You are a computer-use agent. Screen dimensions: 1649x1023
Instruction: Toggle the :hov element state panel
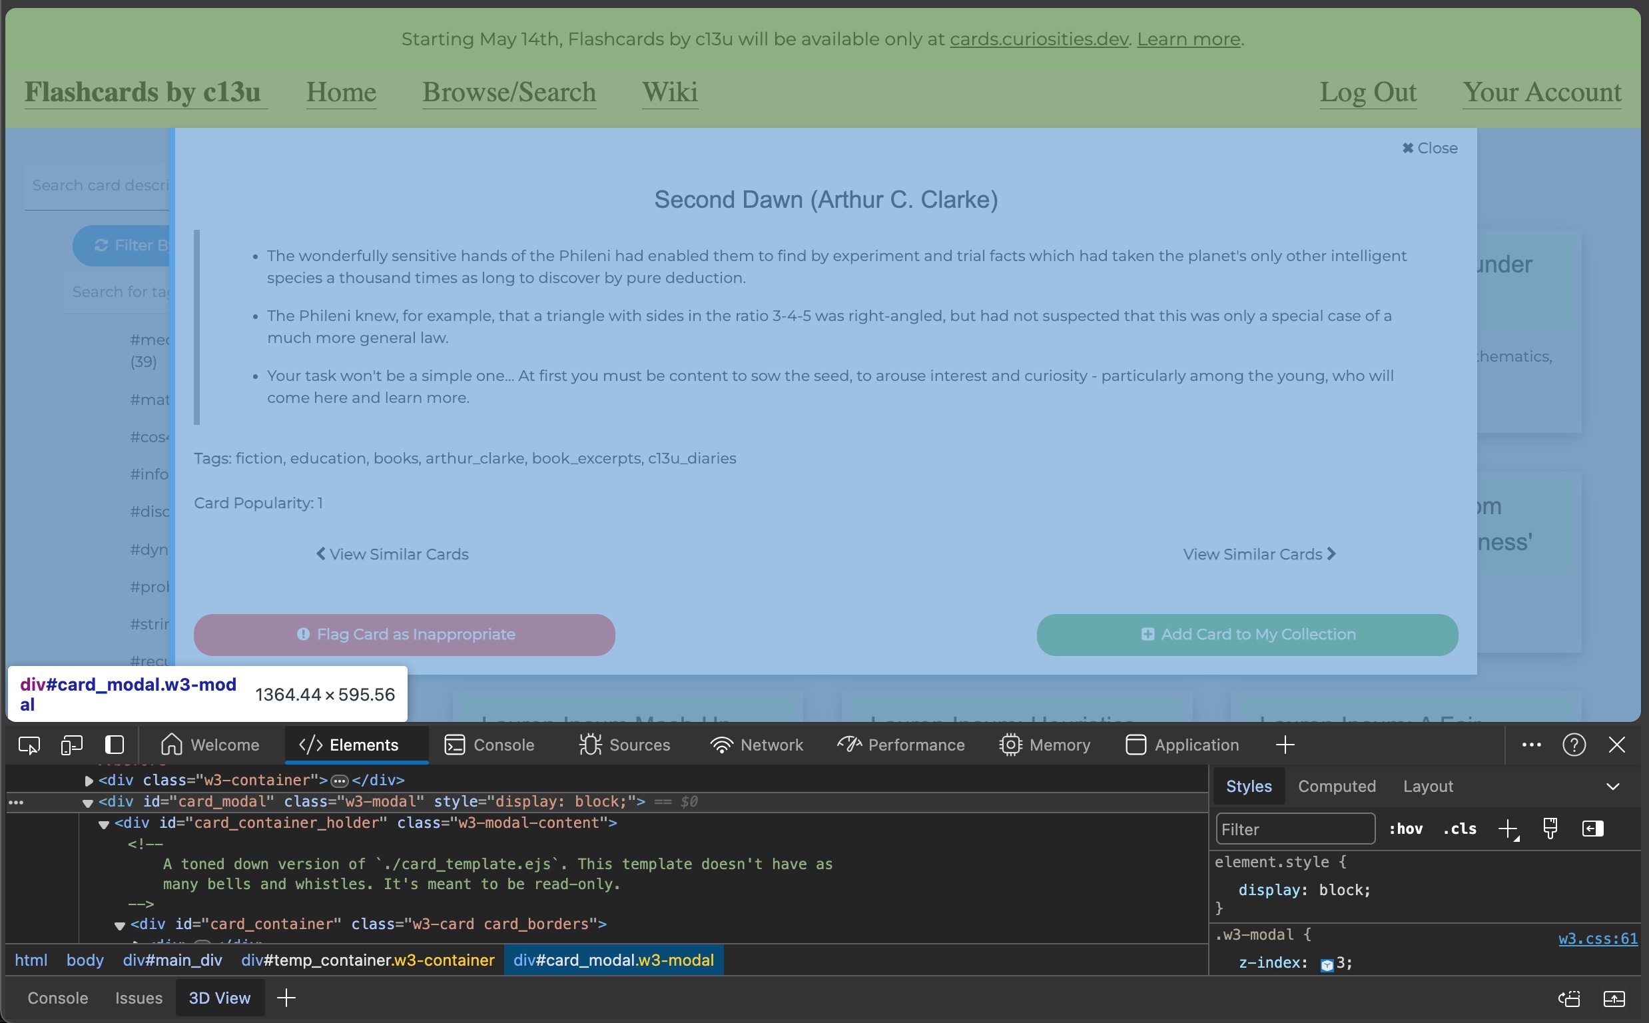[1405, 829]
